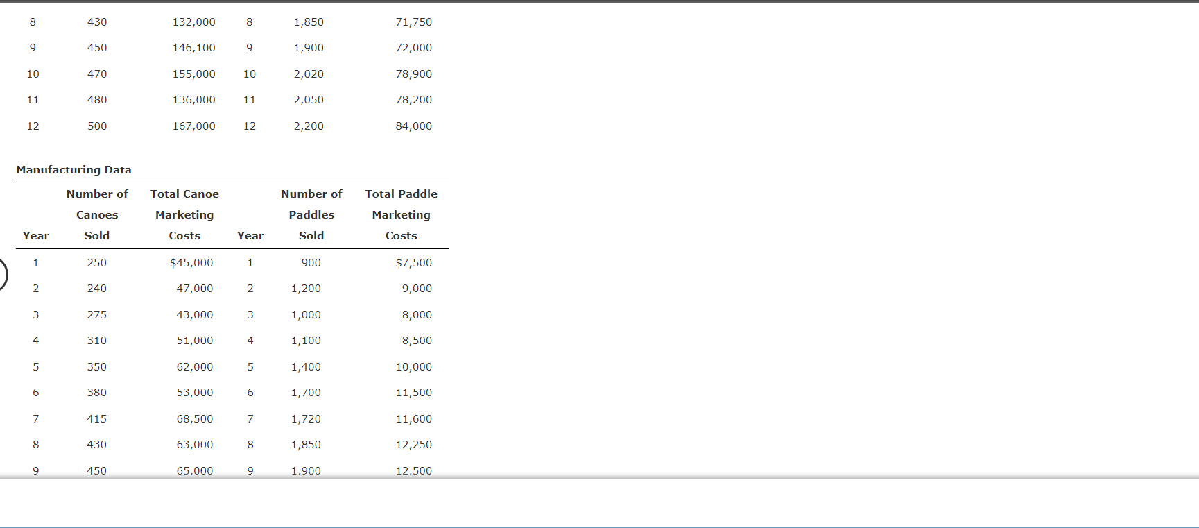Pick the 470 canoes cell
The height and width of the screenshot is (528, 1199).
coord(97,74)
